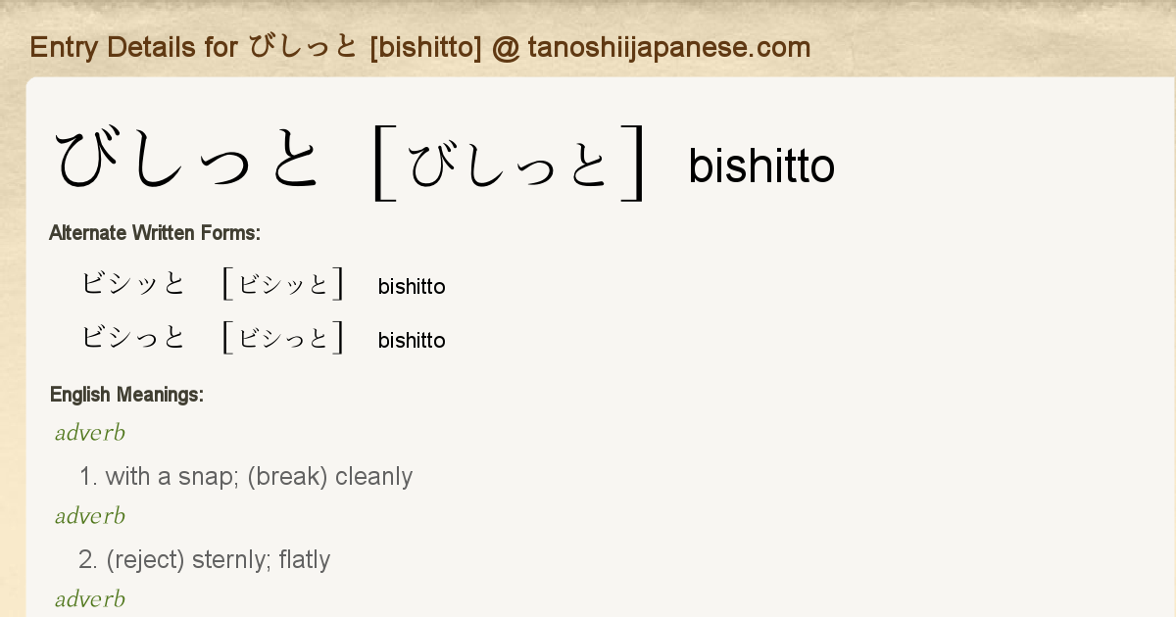
Task: Click the bracketed reading [ビシッと]
Action: [283, 284]
